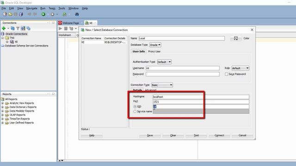Click the Connect button
This screenshot has height=166, width=296.
[x=219, y=135]
